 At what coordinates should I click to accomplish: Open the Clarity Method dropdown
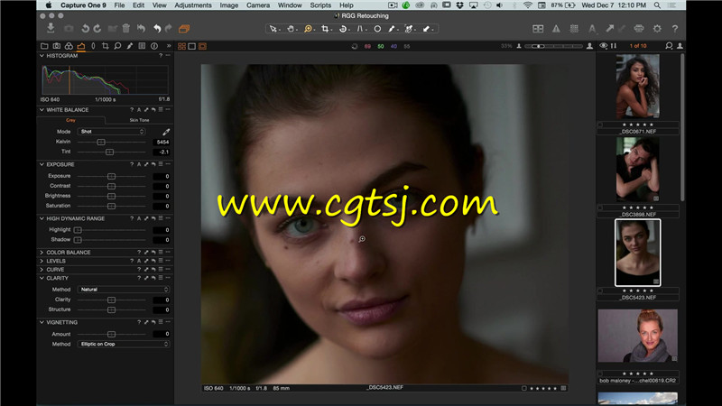[124, 290]
